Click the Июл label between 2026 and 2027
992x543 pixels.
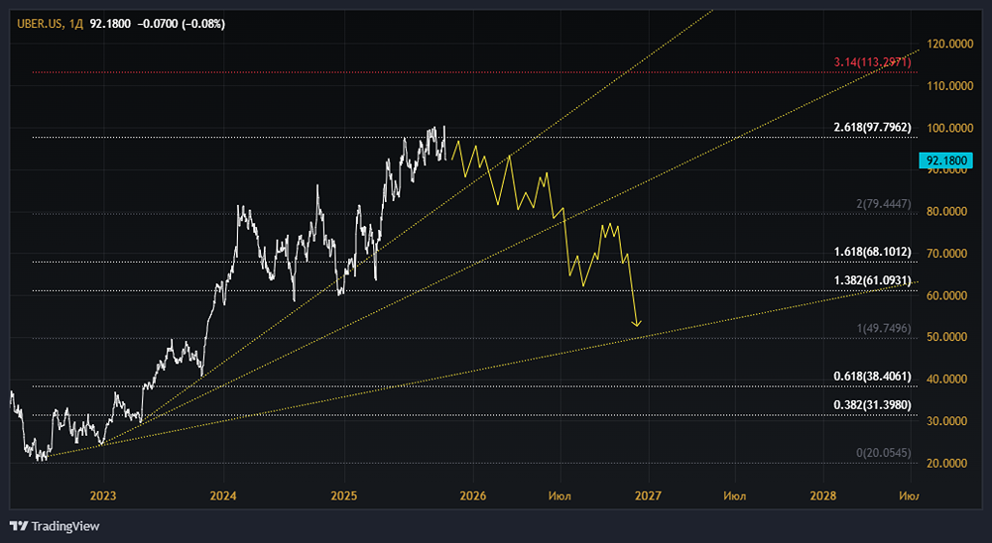click(x=559, y=495)
